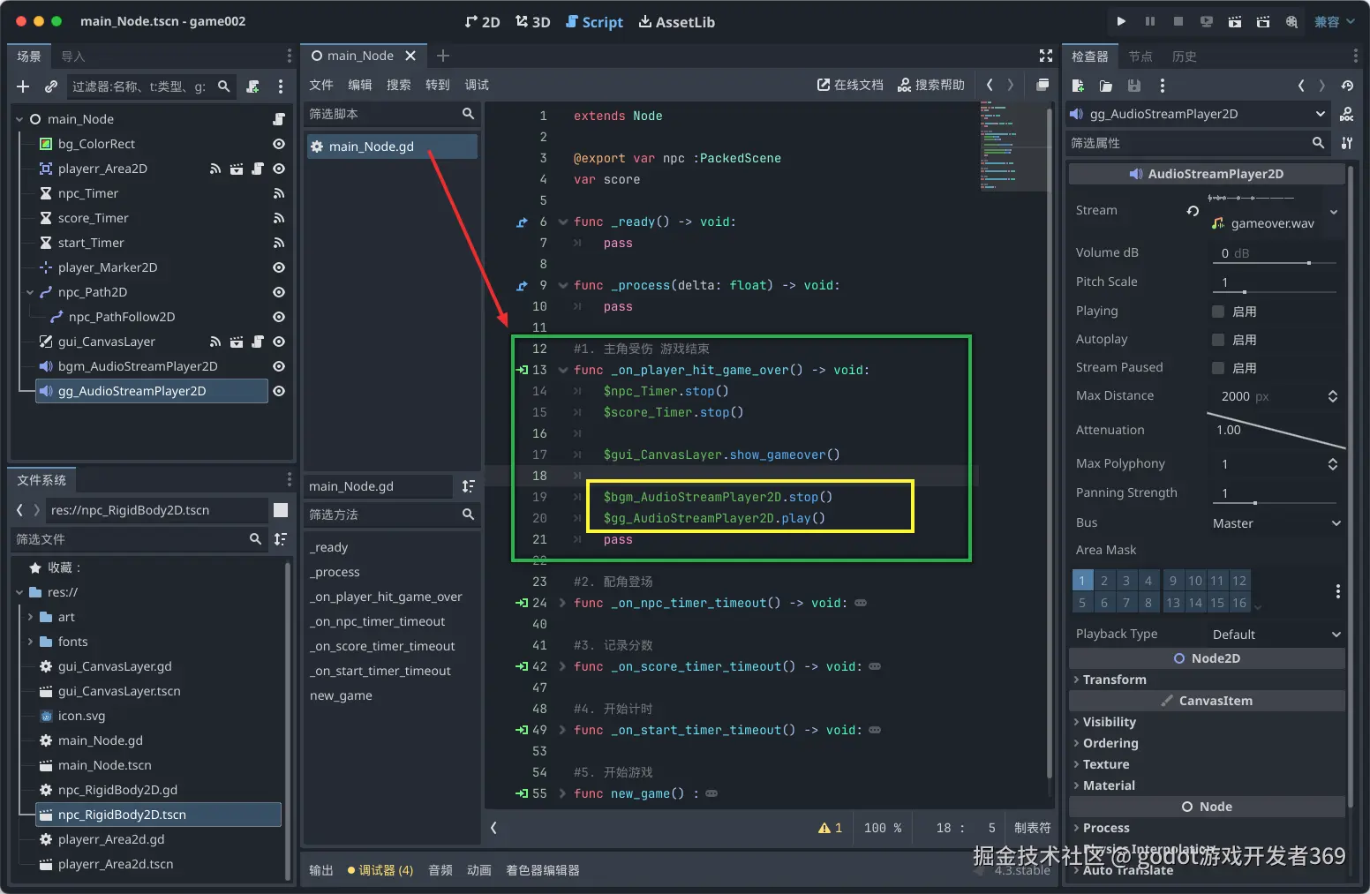
Task: Enable the Playing checkbox
Action: pos(1218,312)
